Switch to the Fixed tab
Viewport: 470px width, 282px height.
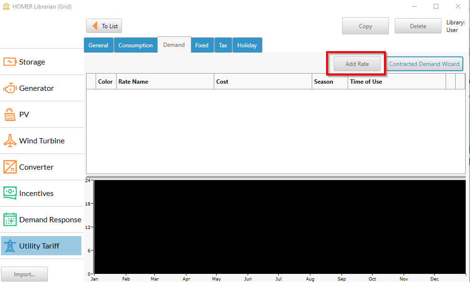(202, 45)
